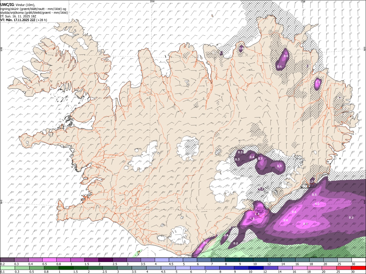The width and height of the screenshot is (366, 274).
Task: Click the upper legend row 0.2 swatch
Action: pyautogui.click(x=7, y=260)
